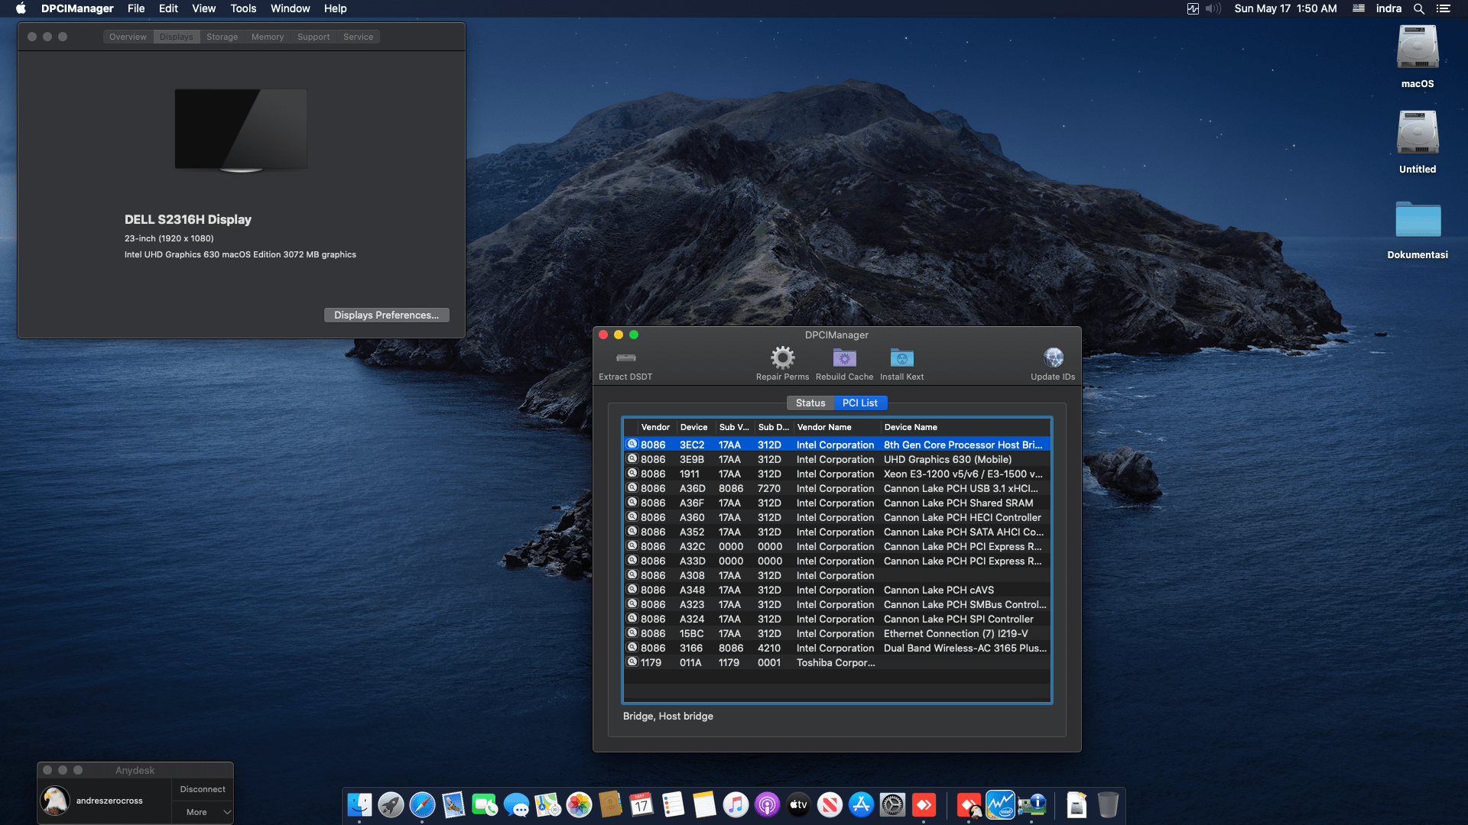Open App Store from the Dock
This screenshot has height=825, width=1468.
[x=861, y=804]
